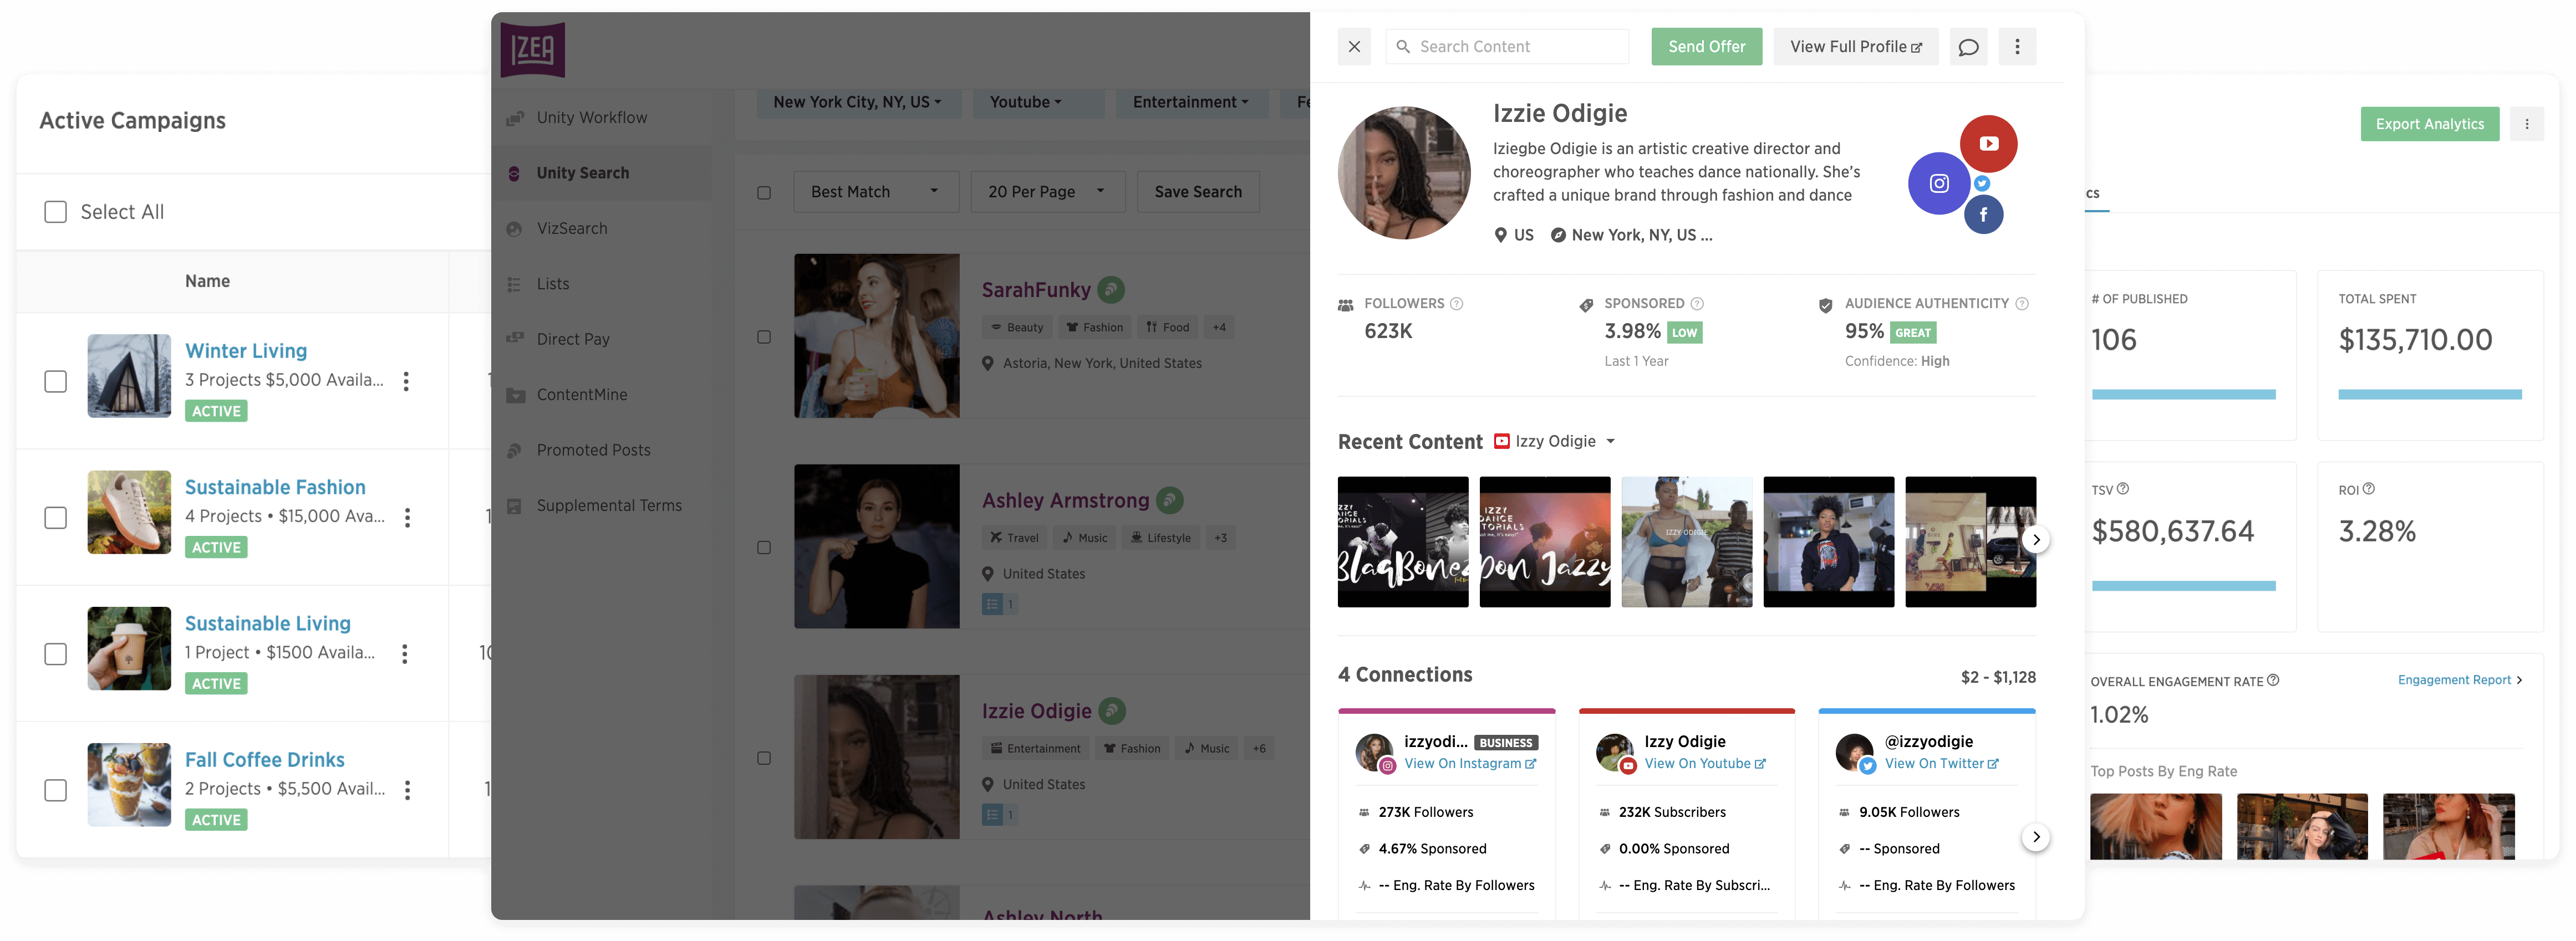Click Ashley Armstrong's list count icon
The width and height of the screenshot is (2576, 941).
[999, 604]
